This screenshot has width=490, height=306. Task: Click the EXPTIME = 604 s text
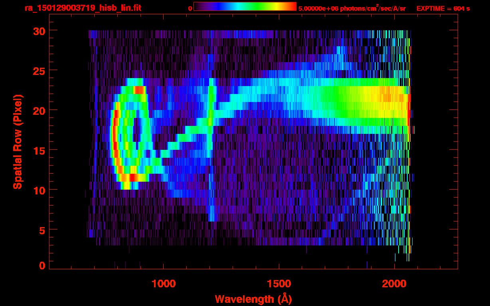[443, 8]
